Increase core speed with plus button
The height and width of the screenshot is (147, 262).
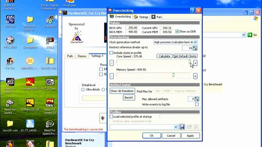pyautogui.click(x=195, y=63)
